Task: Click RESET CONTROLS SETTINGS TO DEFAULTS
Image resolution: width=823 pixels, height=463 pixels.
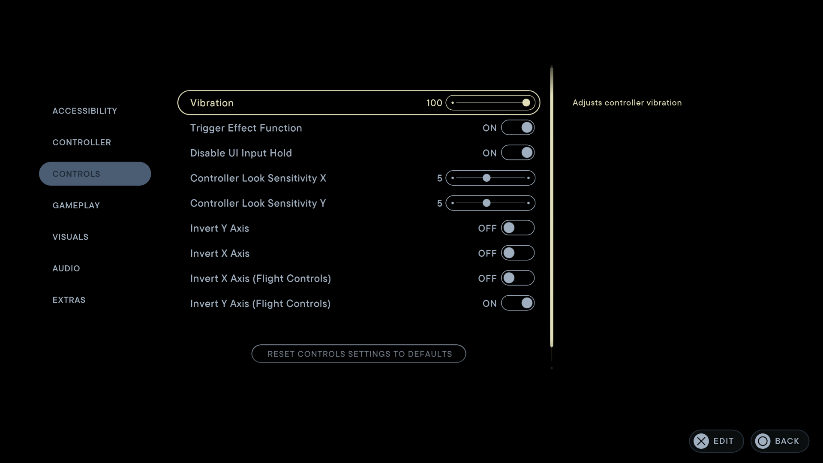Action: click(x=360, y=353)
